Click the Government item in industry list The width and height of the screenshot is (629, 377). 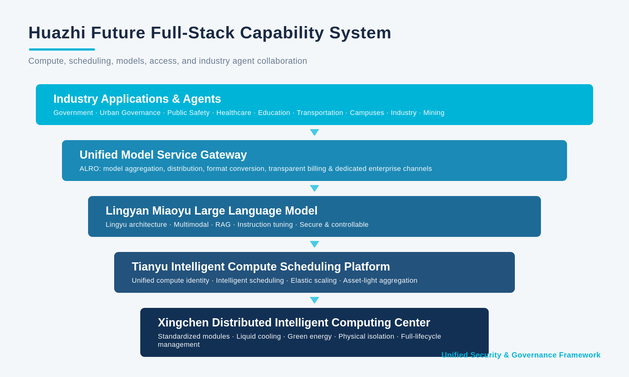(x=73, y=113)
